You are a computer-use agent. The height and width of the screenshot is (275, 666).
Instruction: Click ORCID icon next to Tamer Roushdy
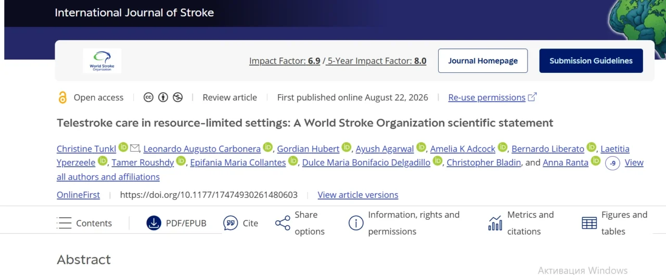(x=181, y=161)
